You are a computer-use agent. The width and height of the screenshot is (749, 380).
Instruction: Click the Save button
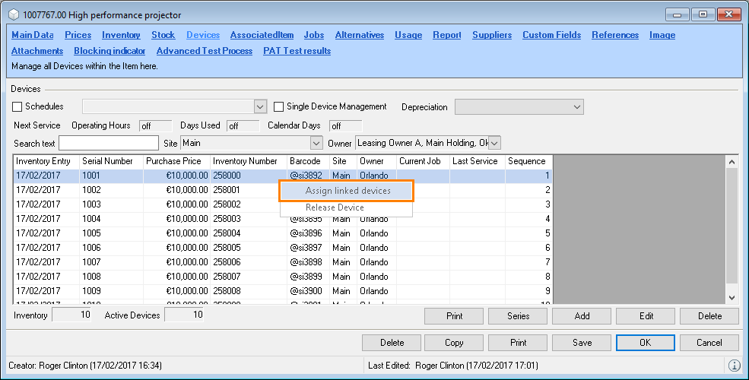(x=582, y=343)
